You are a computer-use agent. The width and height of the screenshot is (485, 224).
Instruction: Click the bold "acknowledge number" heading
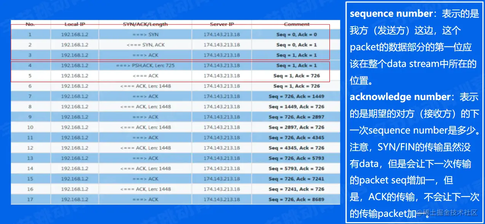point(400,97)
